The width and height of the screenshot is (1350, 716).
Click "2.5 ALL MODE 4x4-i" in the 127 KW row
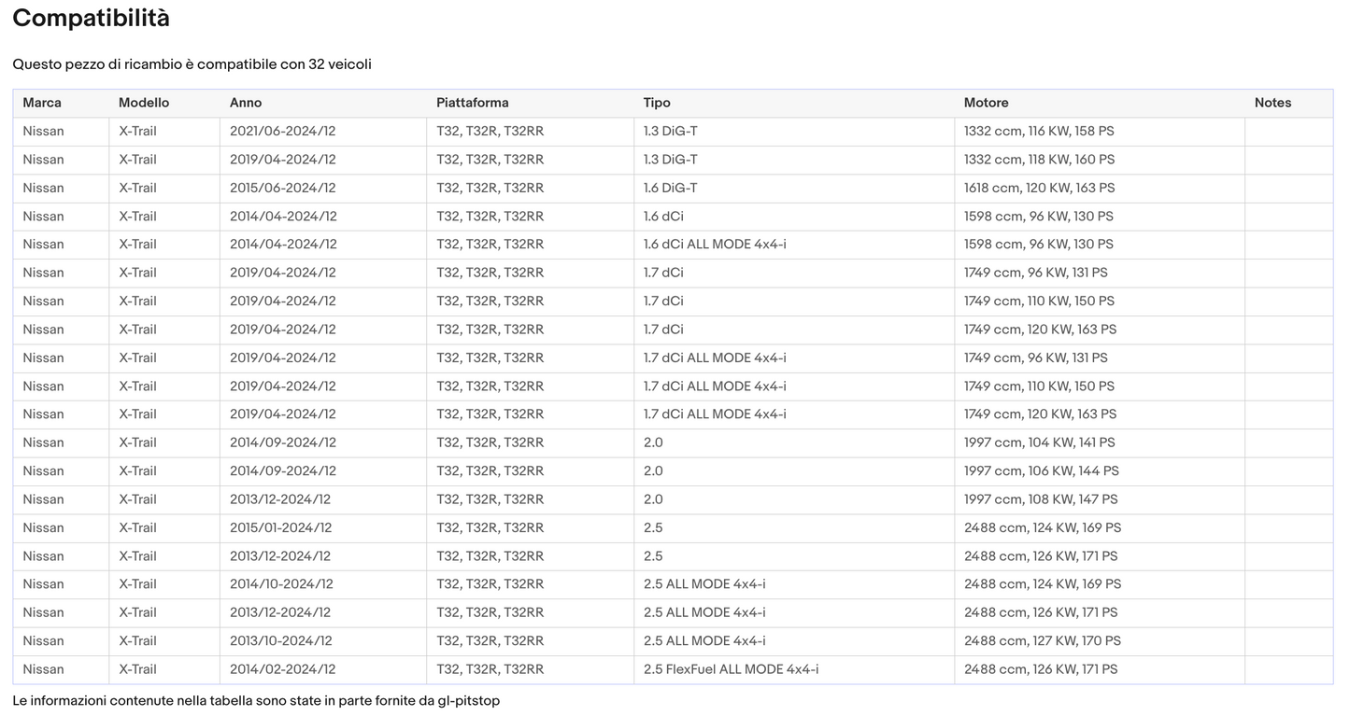coord(704,641)
